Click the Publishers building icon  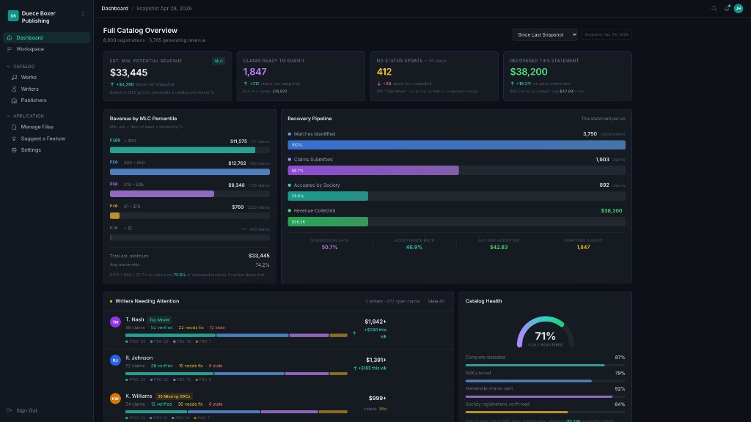pyautogui.click(x=14, y=100)
